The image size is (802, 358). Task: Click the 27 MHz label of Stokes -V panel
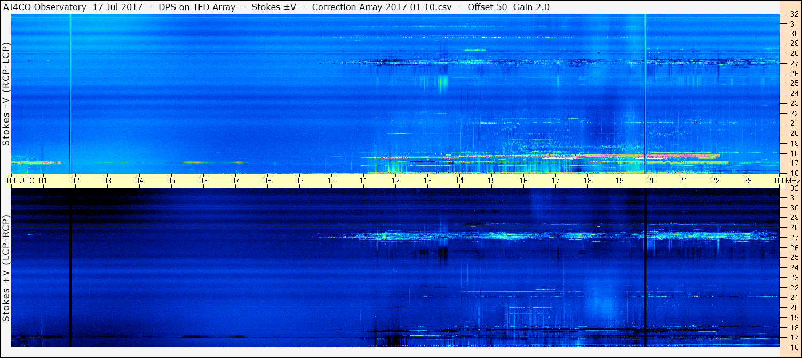pyautogui.click(x=794, y=63)
